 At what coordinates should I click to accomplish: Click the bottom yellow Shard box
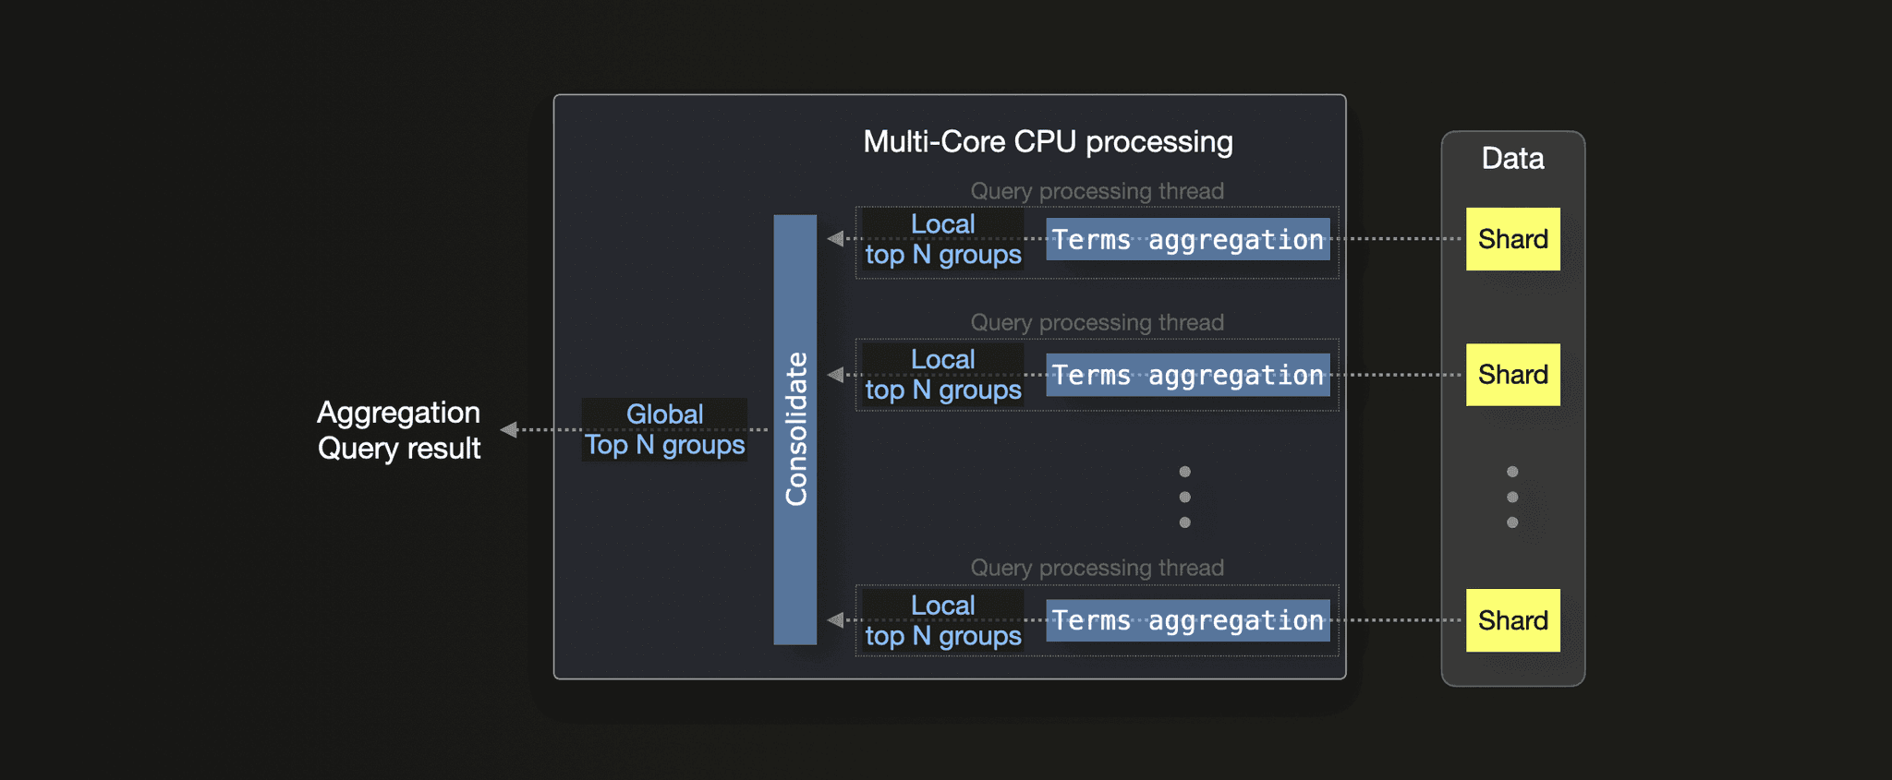[x=1512, y=620]
